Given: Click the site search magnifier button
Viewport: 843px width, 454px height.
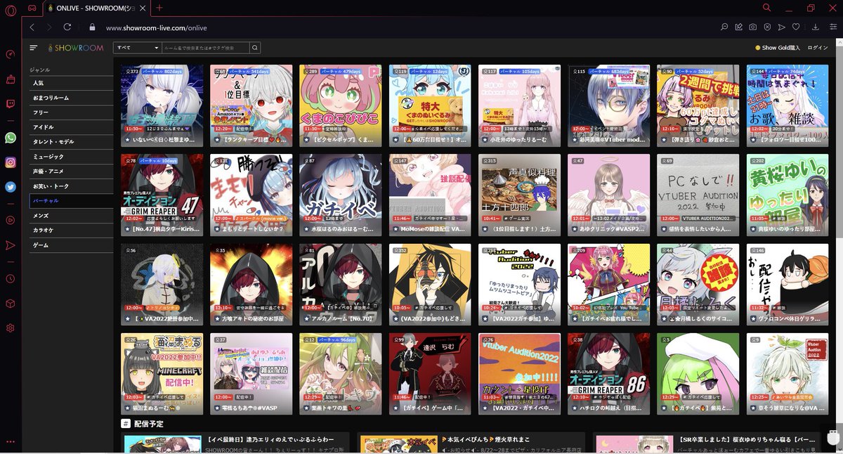Looking at the screenshot, I should (x=255, y=48).
